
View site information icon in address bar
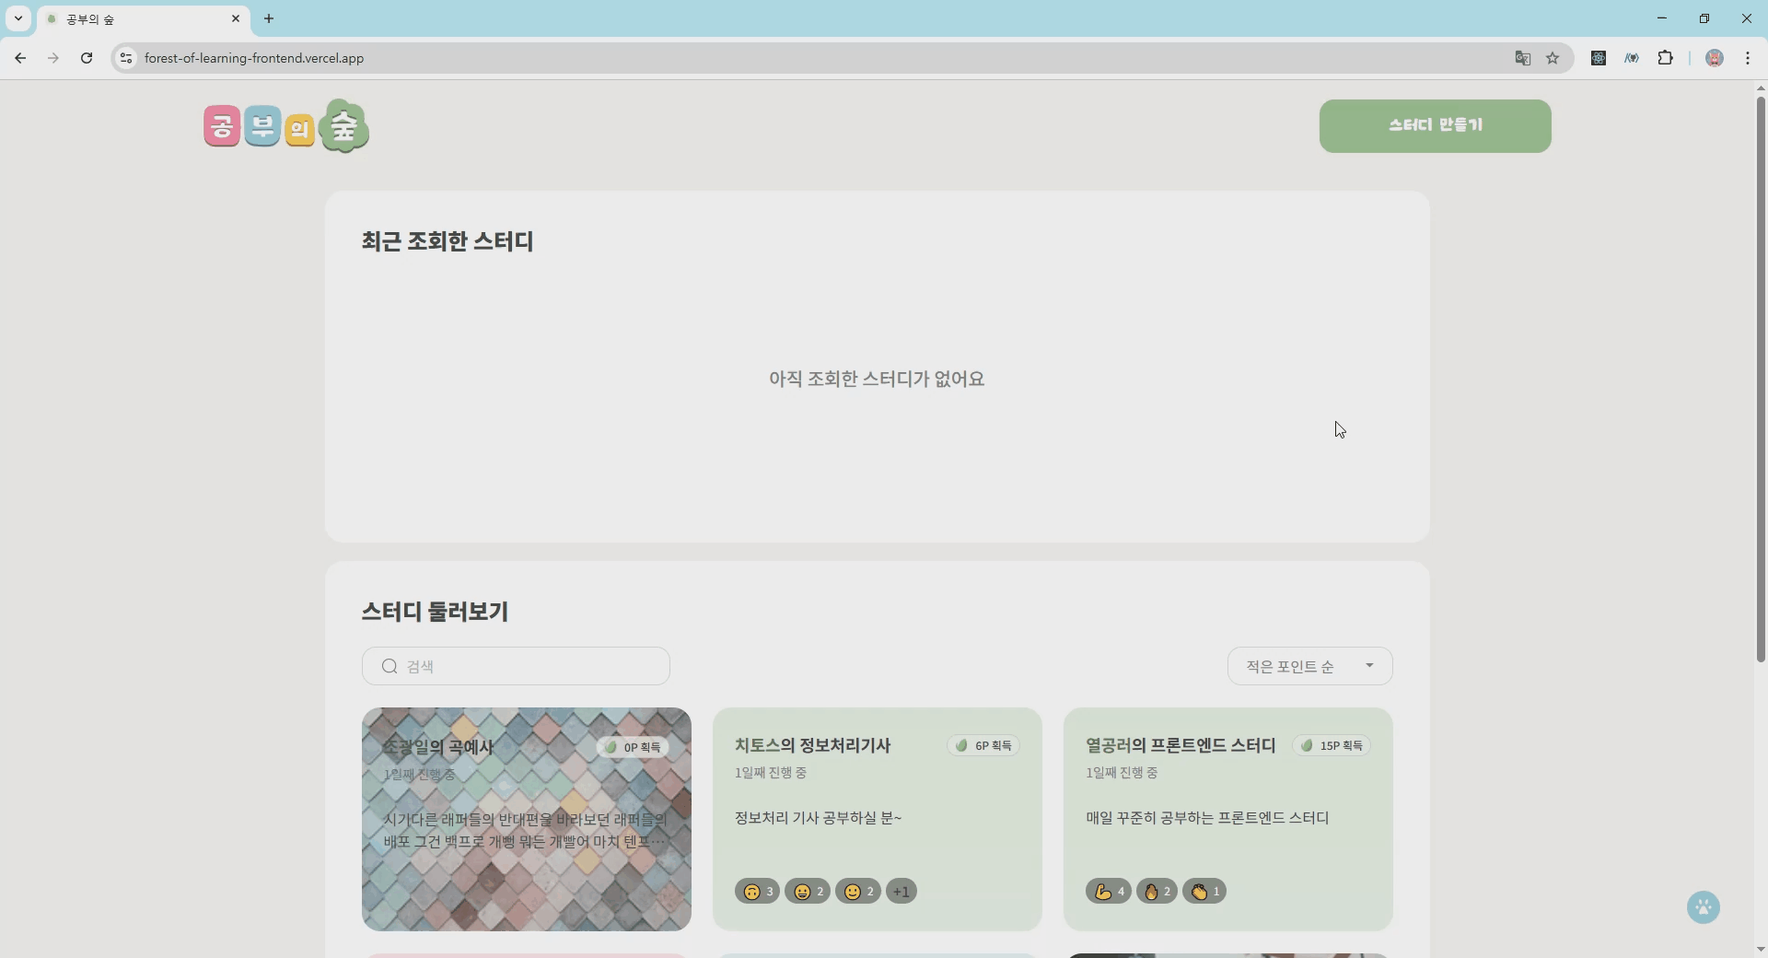coord(126,58)
